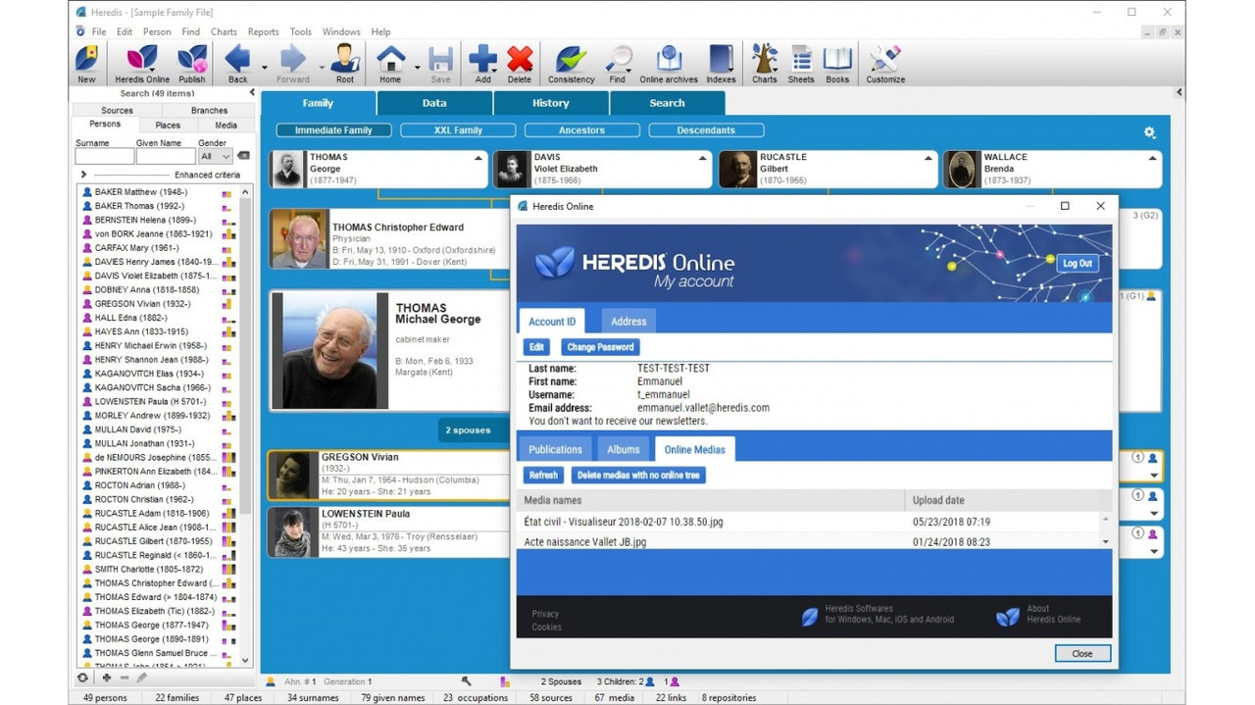Clear search criteria eraser icon

(x=243, y=156)
